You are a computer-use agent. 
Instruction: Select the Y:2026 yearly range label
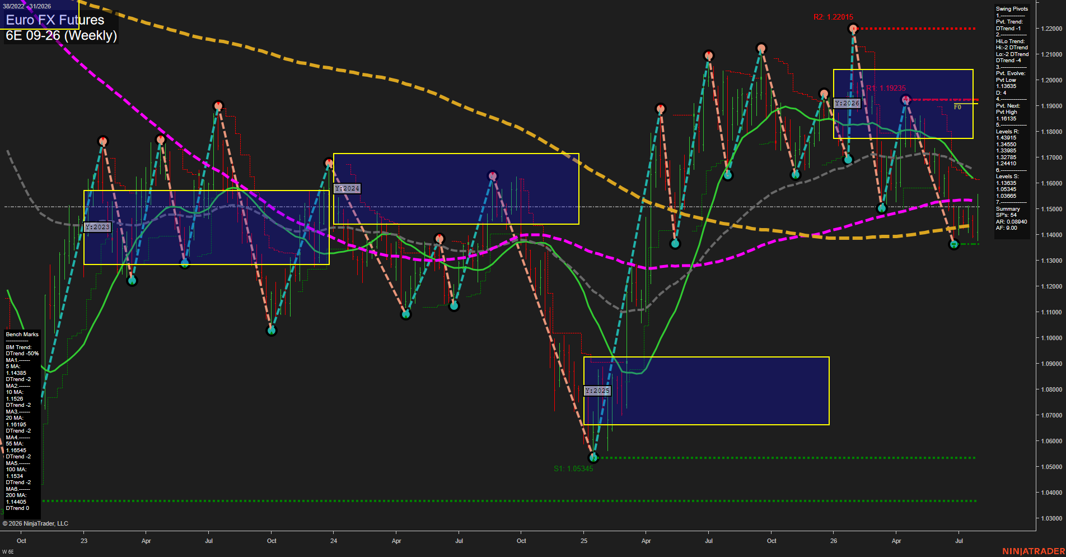coord(847,103)
